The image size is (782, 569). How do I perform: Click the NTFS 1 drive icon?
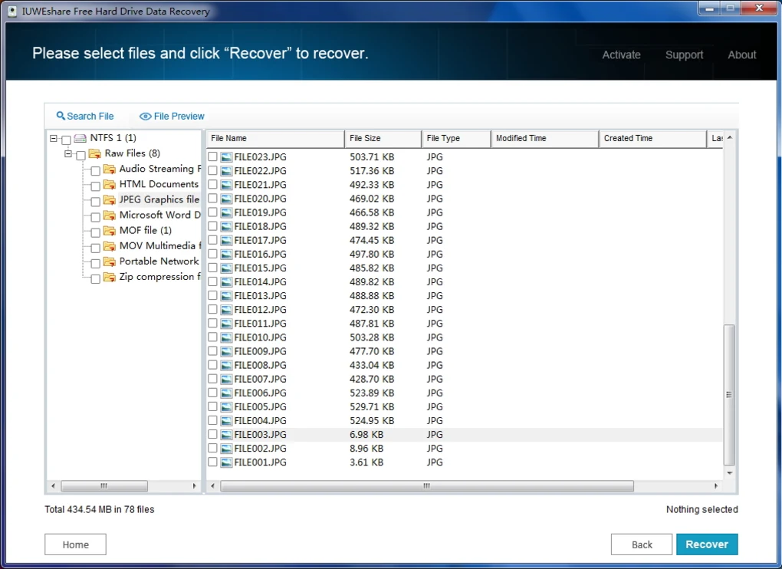tap(80, 138)
